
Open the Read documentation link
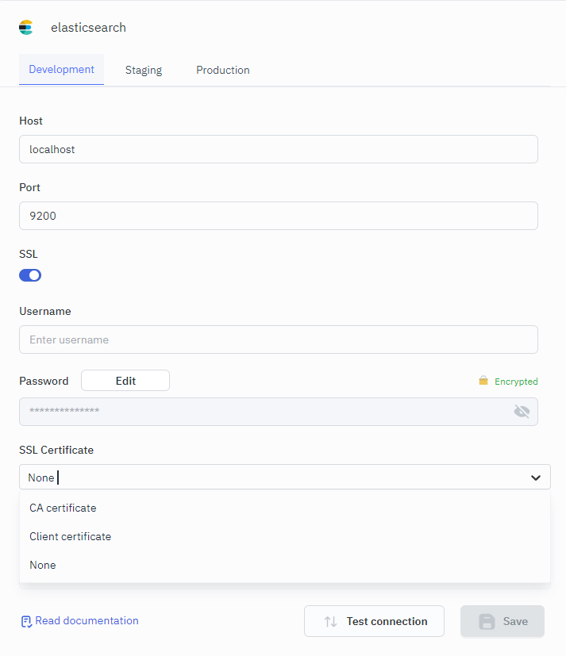coord(87,620)
